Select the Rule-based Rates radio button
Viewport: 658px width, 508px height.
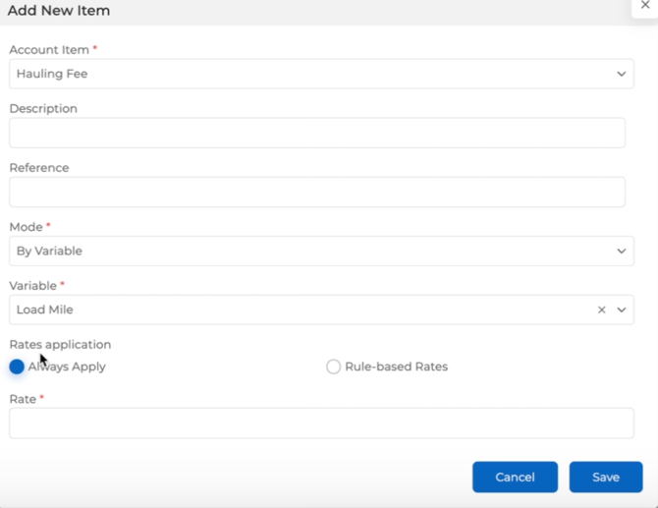(333, 367)
